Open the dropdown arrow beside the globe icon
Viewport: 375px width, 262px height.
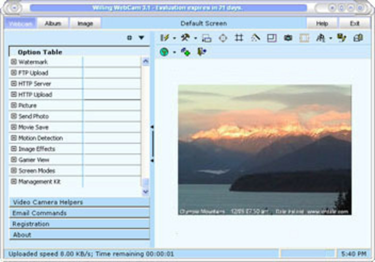click(x=174, y=52)
